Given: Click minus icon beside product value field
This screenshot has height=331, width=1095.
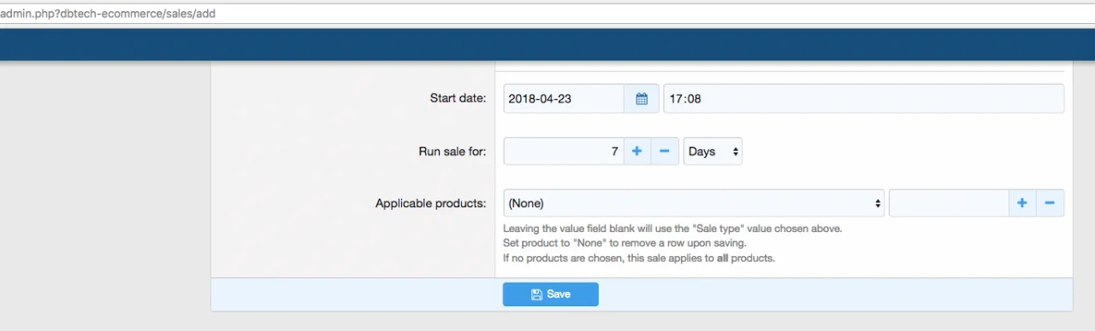Looking at the screenshot, I should (1050, 203).
